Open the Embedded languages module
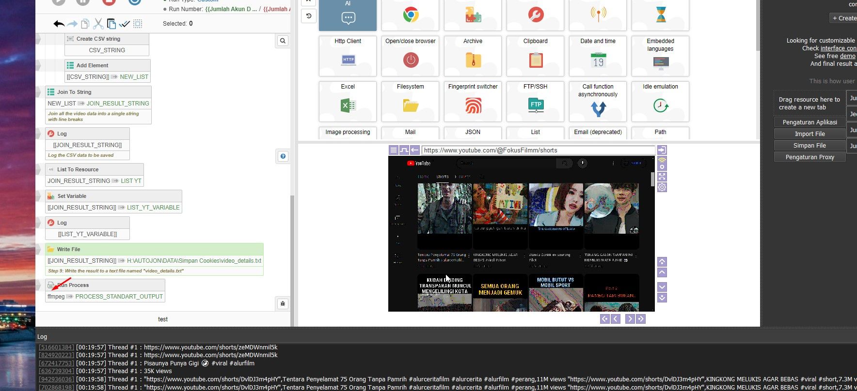 tap(660, 56)
